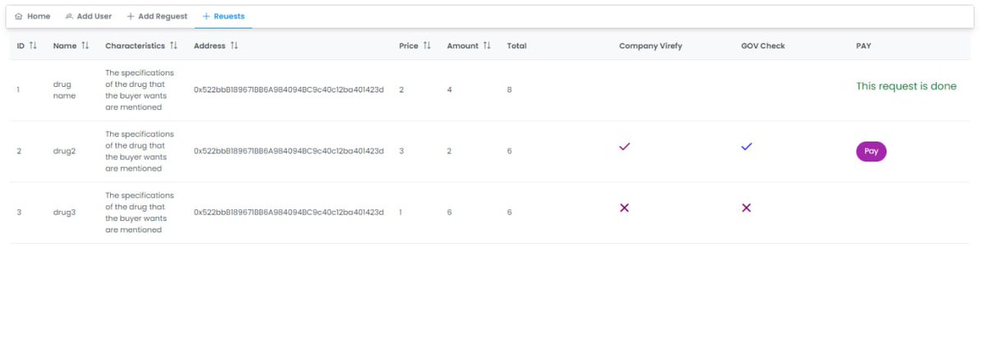Click the Home house icon
986x357 pixels.
19,16
